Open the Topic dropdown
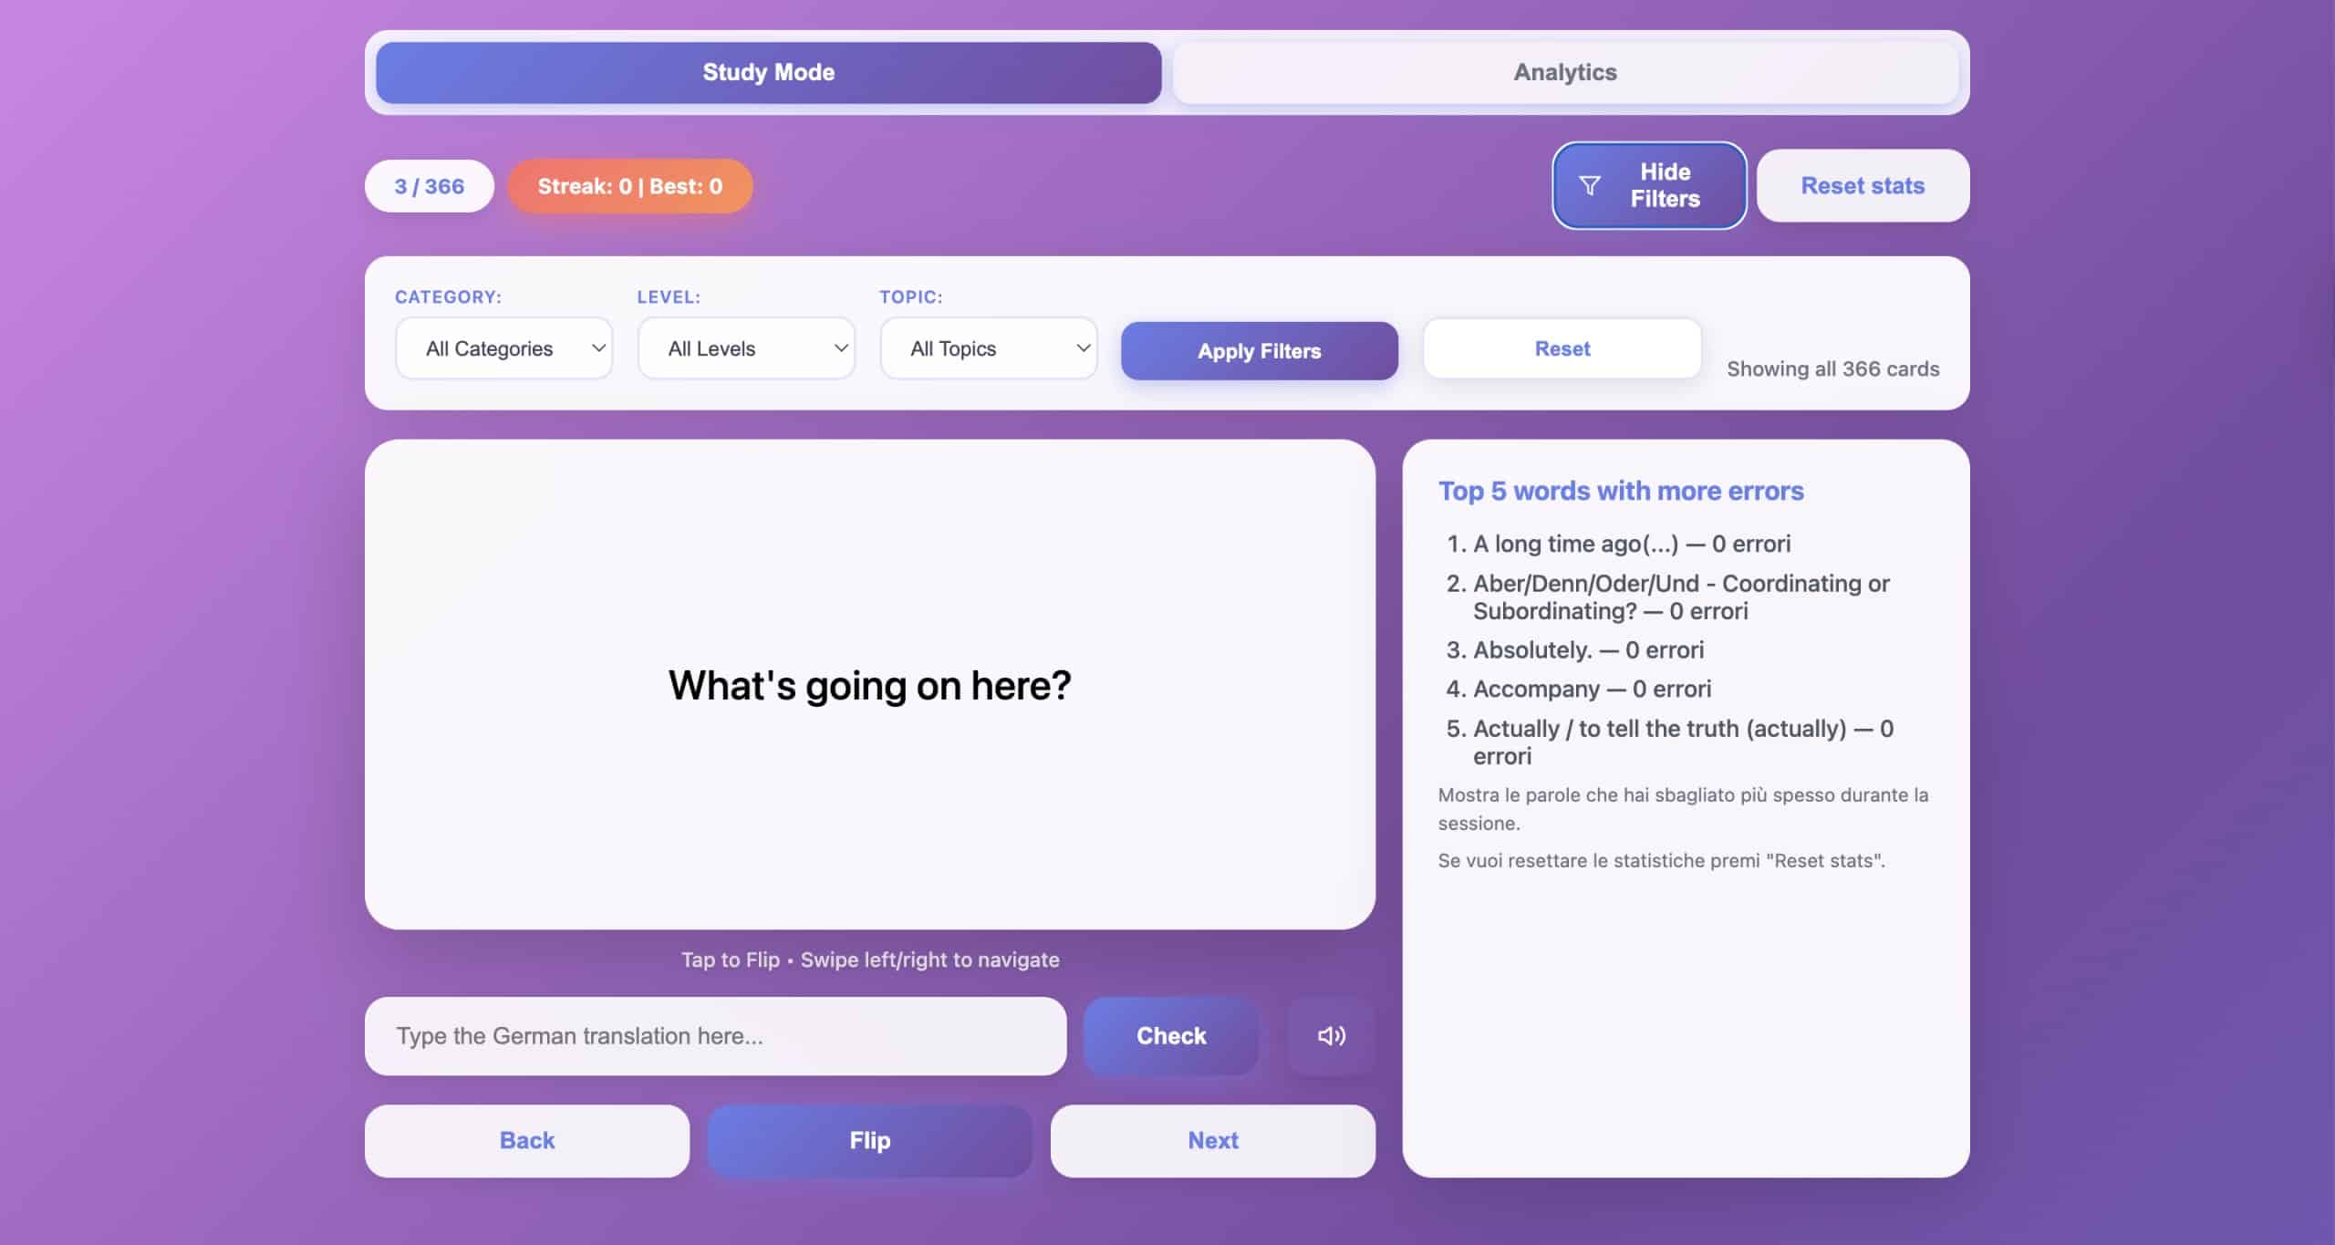 pos(989,348)
